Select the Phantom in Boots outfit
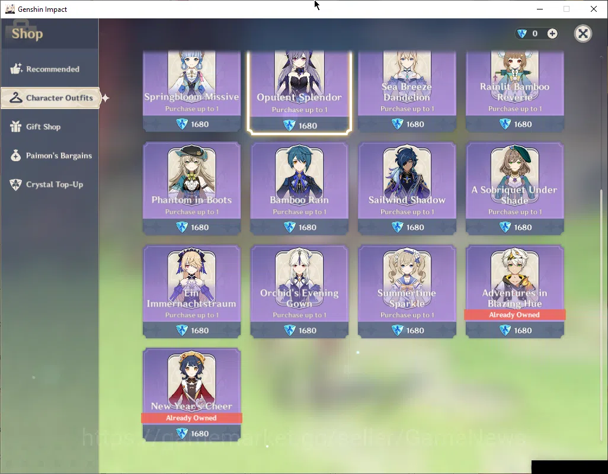Image resolution: width=608 pixels, height=474 pixels. pyautogui.click(x=191, y=188)
